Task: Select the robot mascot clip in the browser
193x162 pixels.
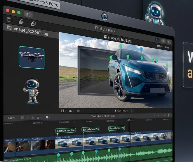Action: [31, 91]
